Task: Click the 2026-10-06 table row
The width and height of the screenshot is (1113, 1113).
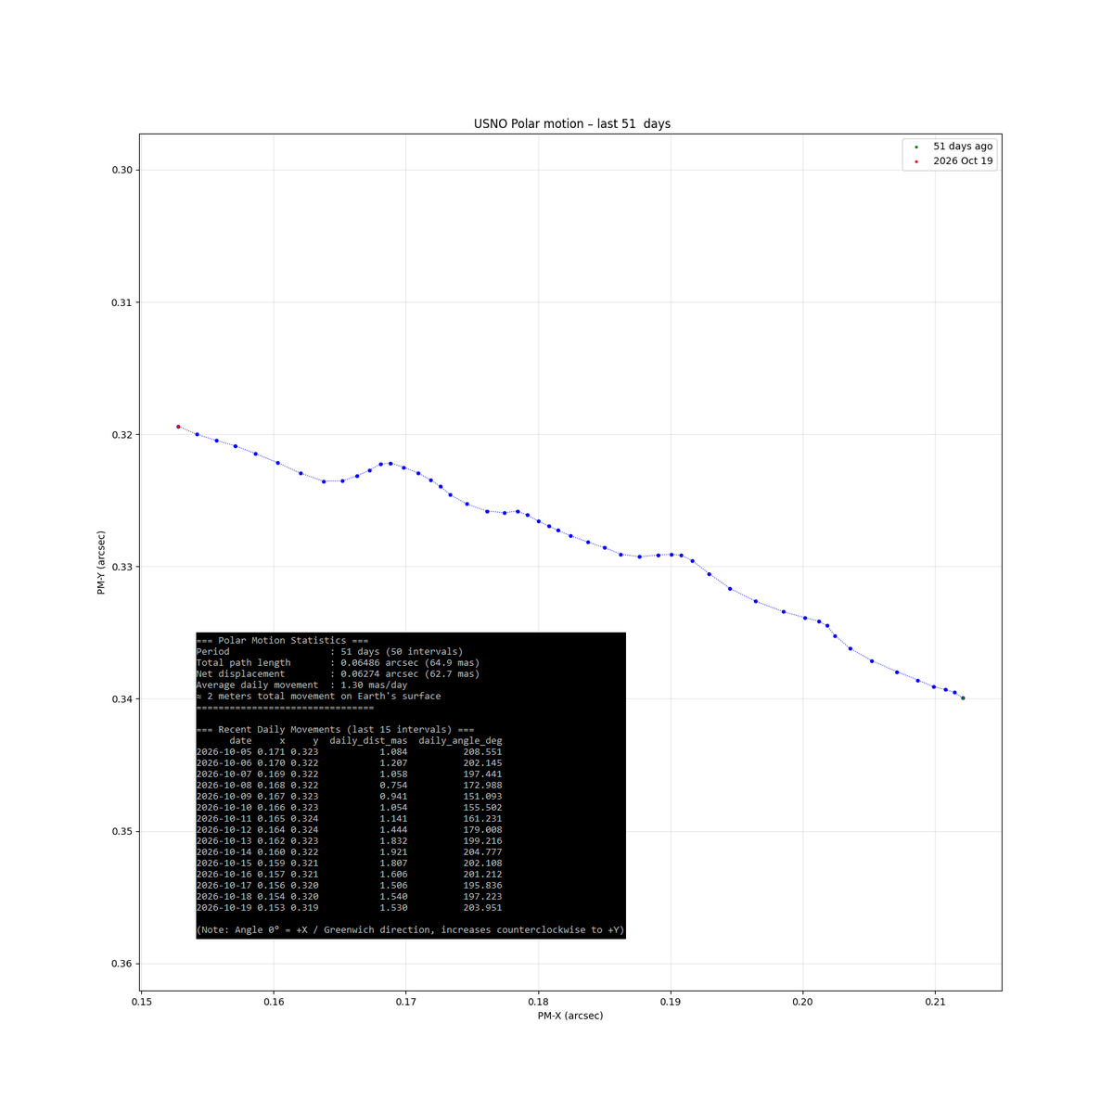Action: [x=349, y=762]
